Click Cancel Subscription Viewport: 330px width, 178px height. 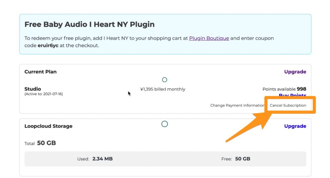point(288,105)
